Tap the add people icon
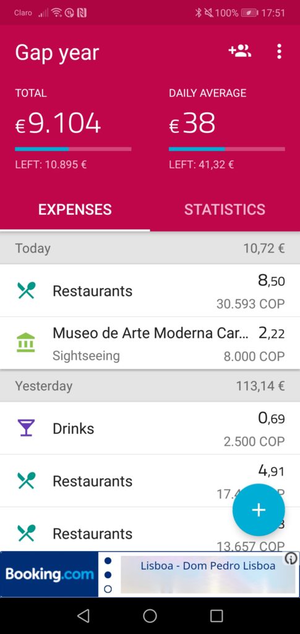Image resolution: width=300 pixels, height=634 pixels. click(x=240, y=51)
